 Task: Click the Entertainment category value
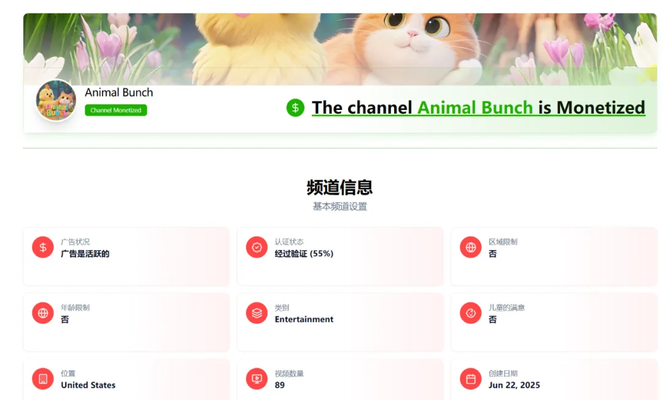coord(304,320)
